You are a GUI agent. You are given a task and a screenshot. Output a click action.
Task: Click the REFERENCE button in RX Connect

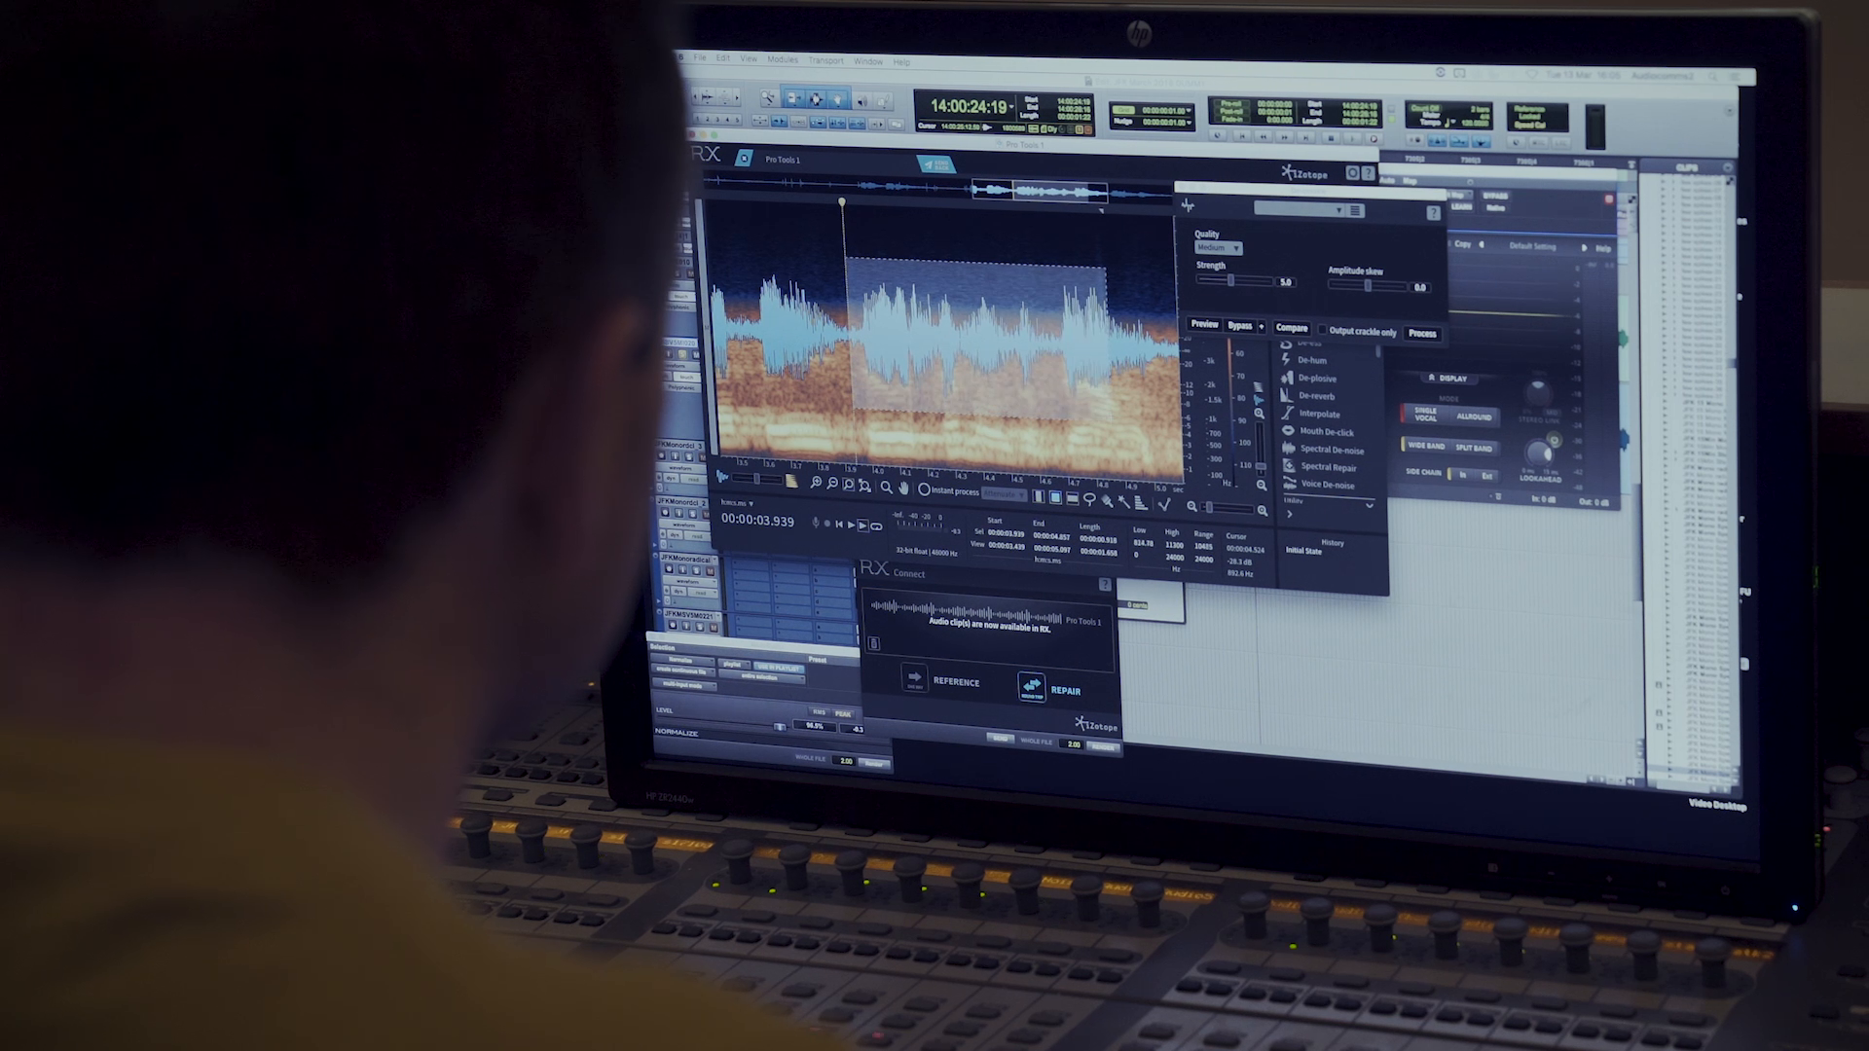pos(941,679)
